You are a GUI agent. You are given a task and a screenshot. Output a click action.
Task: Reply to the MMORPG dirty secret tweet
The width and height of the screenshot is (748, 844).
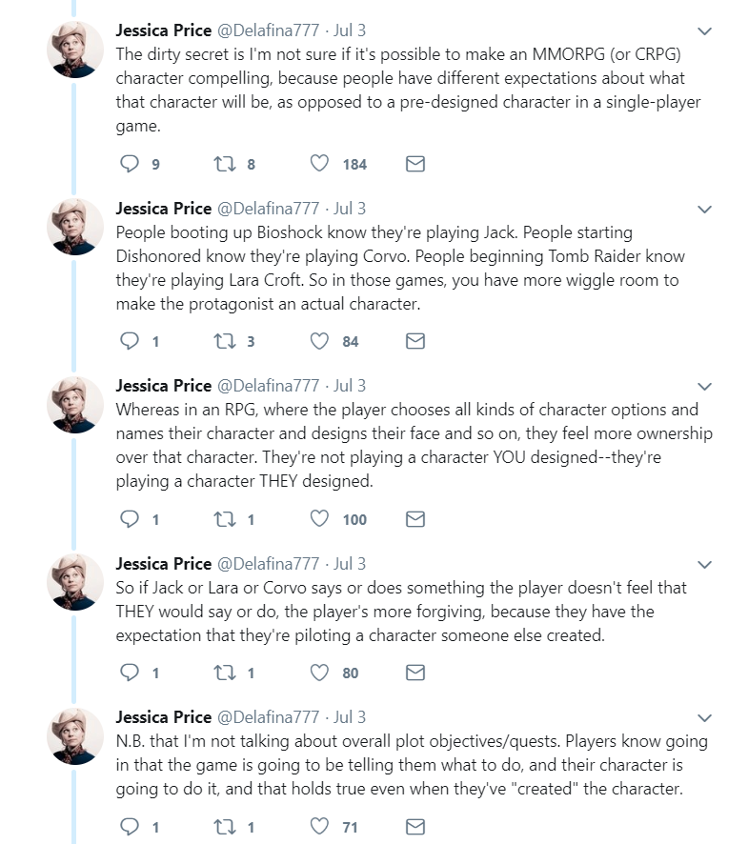[131, 164]
